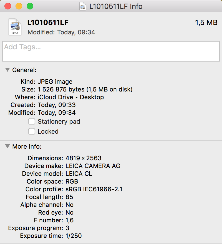Viewport: 222px width, 244px height.
Task: Click the bold L1010511LF file name
Action: click(x=48, y=23)
